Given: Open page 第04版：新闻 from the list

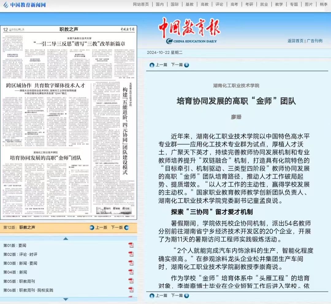Looking at the screenshot, I should coord(15,272).
